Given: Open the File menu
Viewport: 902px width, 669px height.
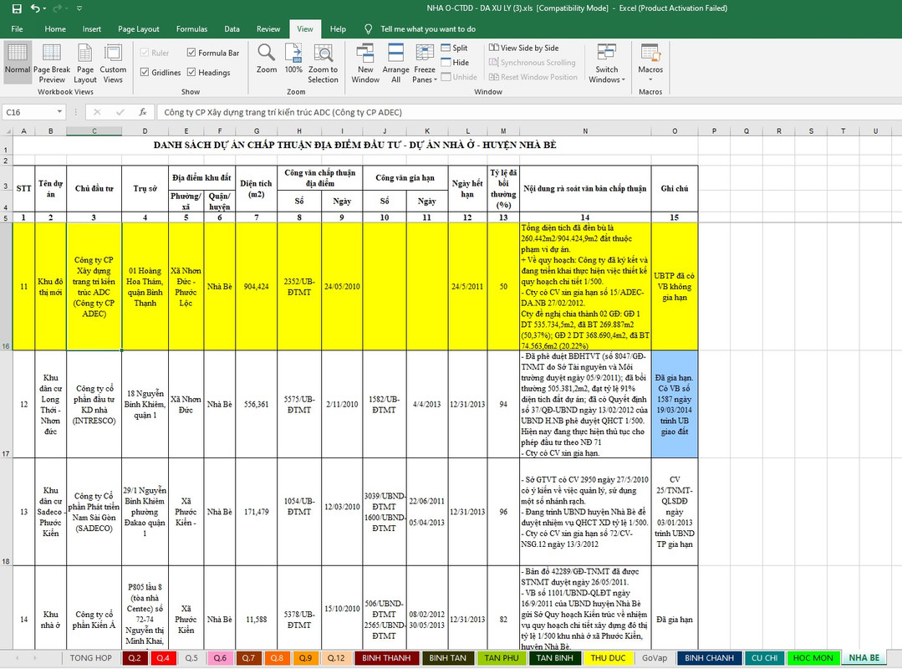Looking at the screenshot, I should 18,28.
